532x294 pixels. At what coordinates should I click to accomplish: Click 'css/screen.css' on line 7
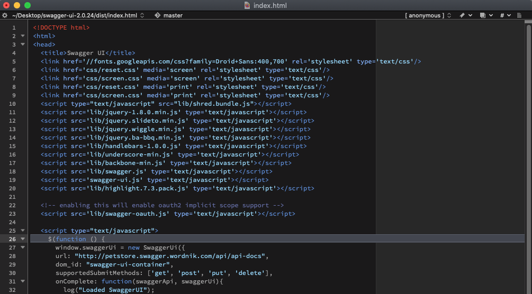click(x=113, y=78)
